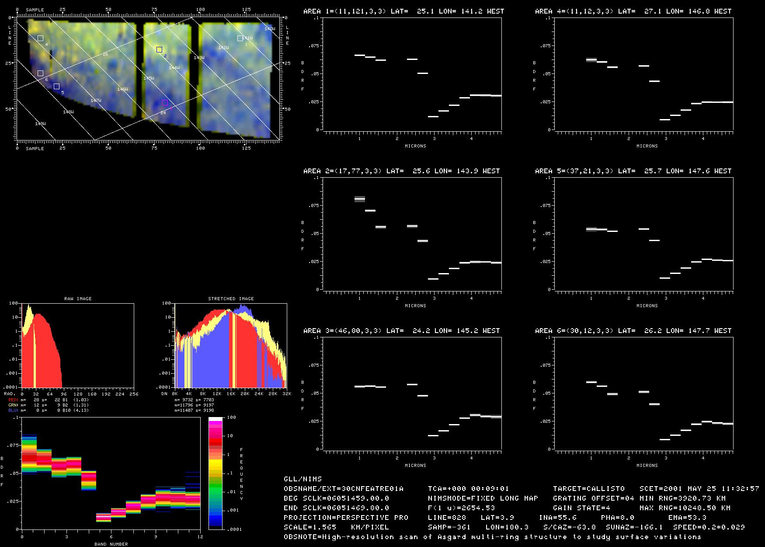Select the AREA 1 plot title text
765x547 pixels.
(x=404, y=11)
